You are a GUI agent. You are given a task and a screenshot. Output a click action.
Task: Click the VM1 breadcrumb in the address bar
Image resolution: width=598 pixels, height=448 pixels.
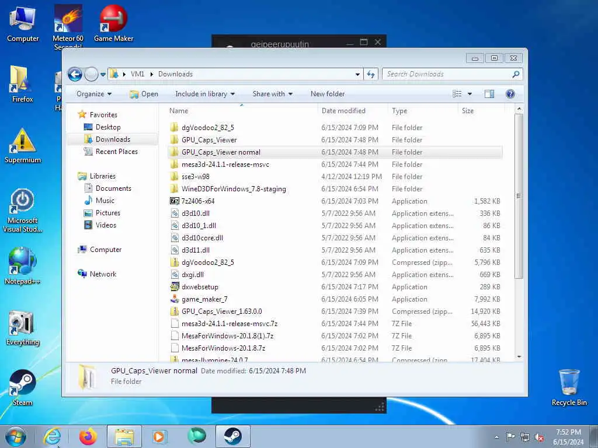(137, 74)
